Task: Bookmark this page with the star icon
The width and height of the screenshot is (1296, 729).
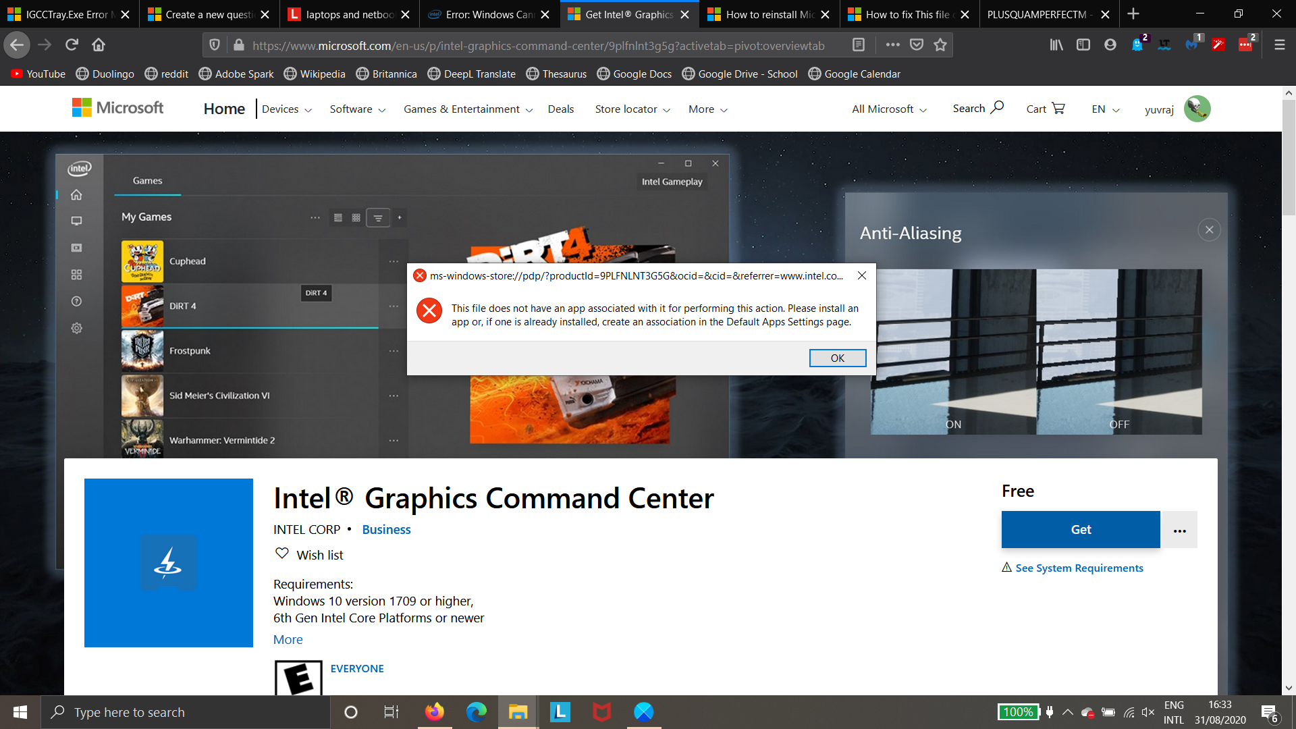Action: coord(940,45)
